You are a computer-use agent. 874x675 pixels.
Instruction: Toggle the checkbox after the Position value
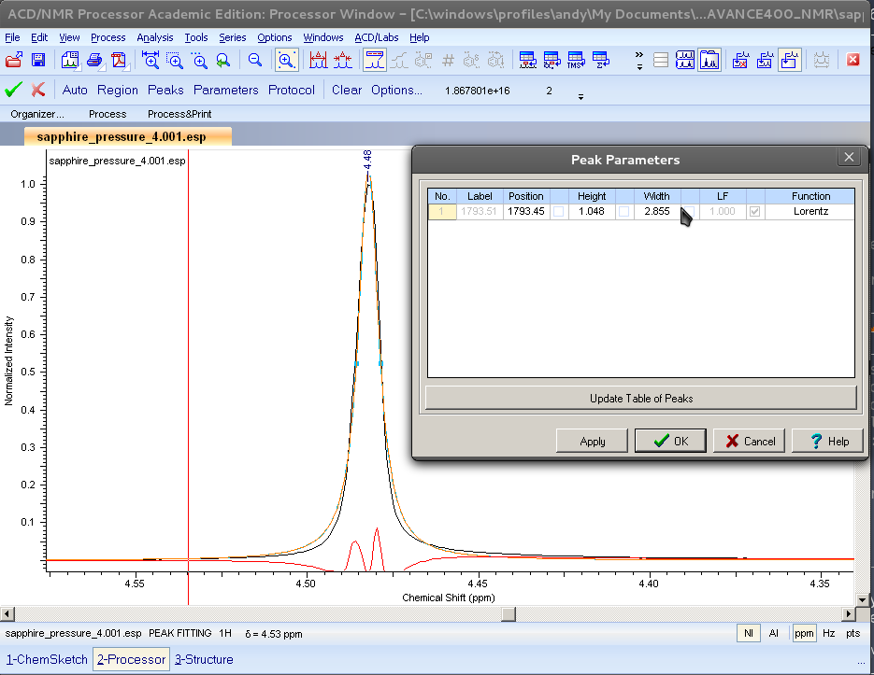click(x=558, y=212)
